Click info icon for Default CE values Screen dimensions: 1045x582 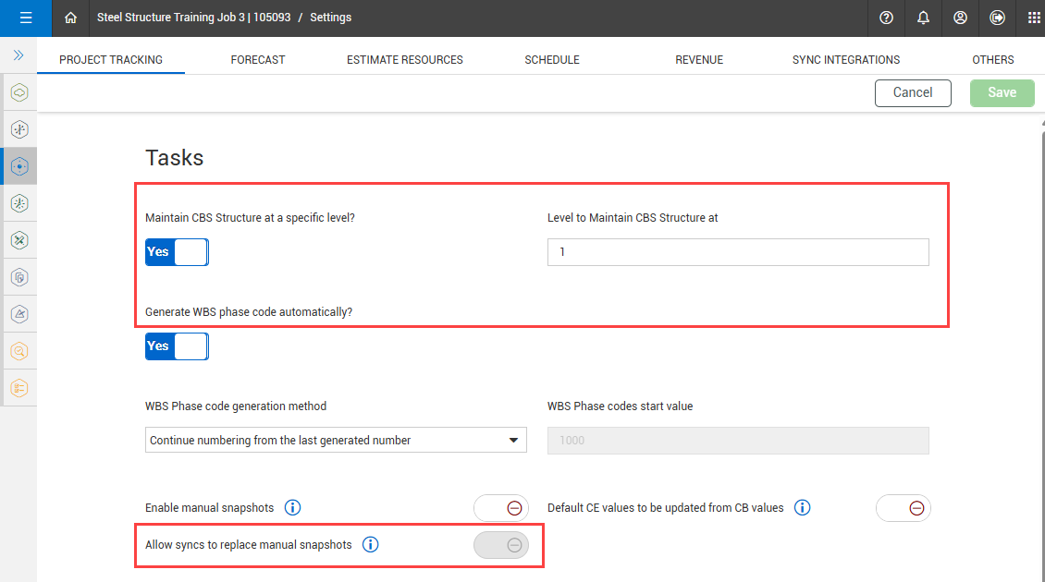pyautogui.click(x=803, y=508)
